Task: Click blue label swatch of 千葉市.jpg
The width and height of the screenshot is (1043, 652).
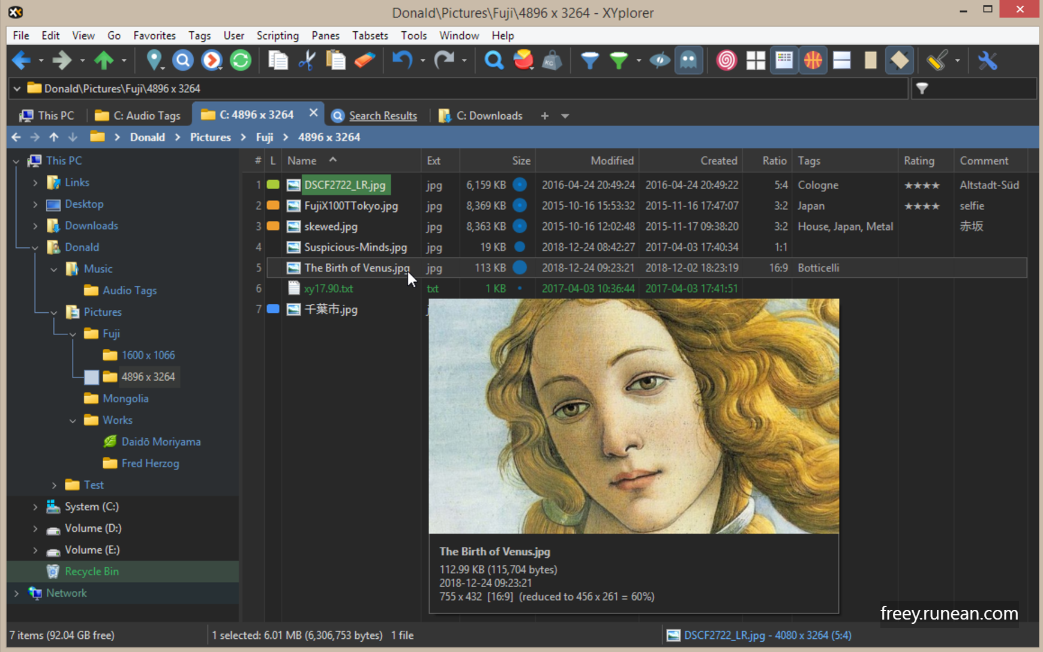Action: tap(273, 309)
